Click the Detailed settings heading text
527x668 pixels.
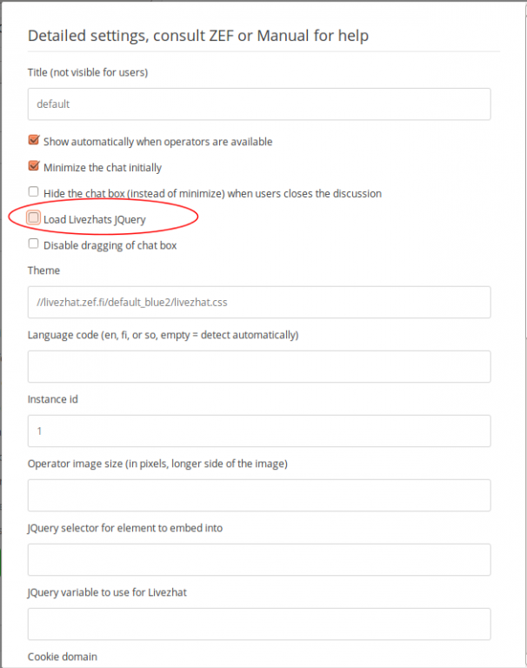point(198,36)
